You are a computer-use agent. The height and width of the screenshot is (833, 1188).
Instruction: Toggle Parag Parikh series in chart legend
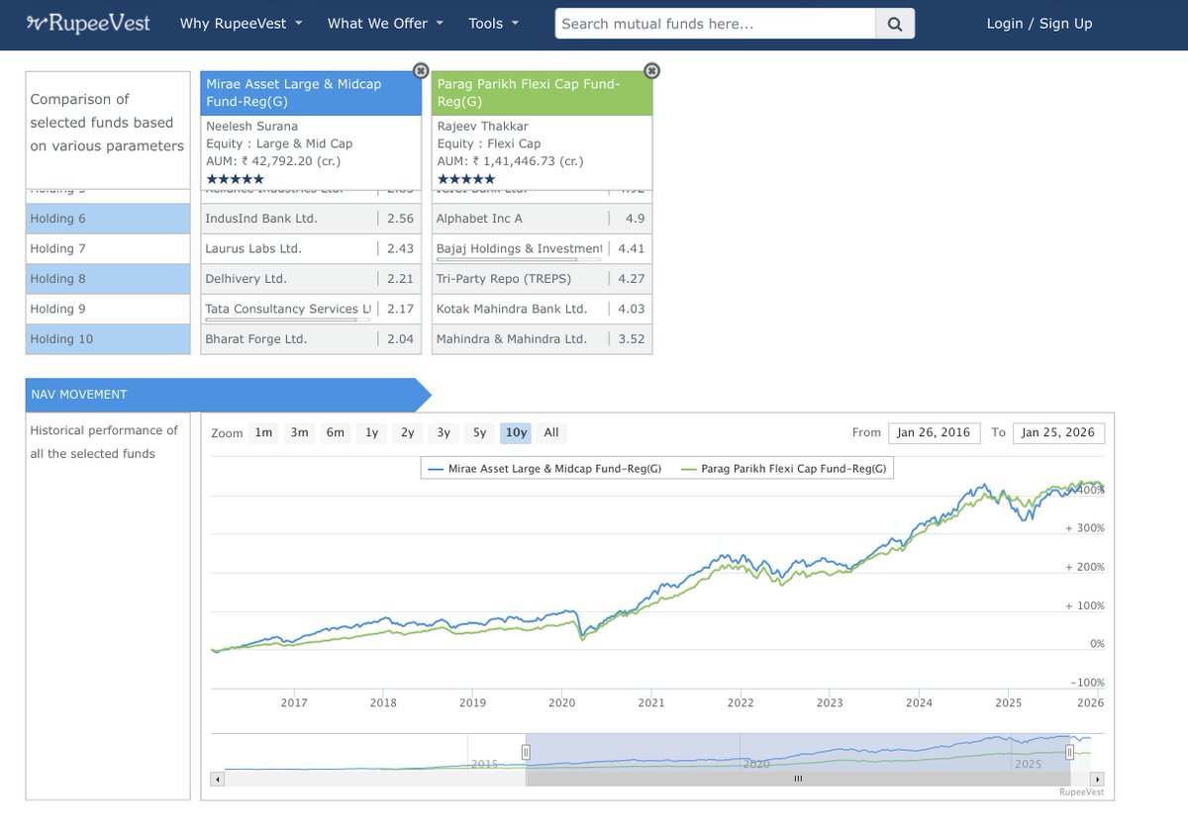point(785,469)
